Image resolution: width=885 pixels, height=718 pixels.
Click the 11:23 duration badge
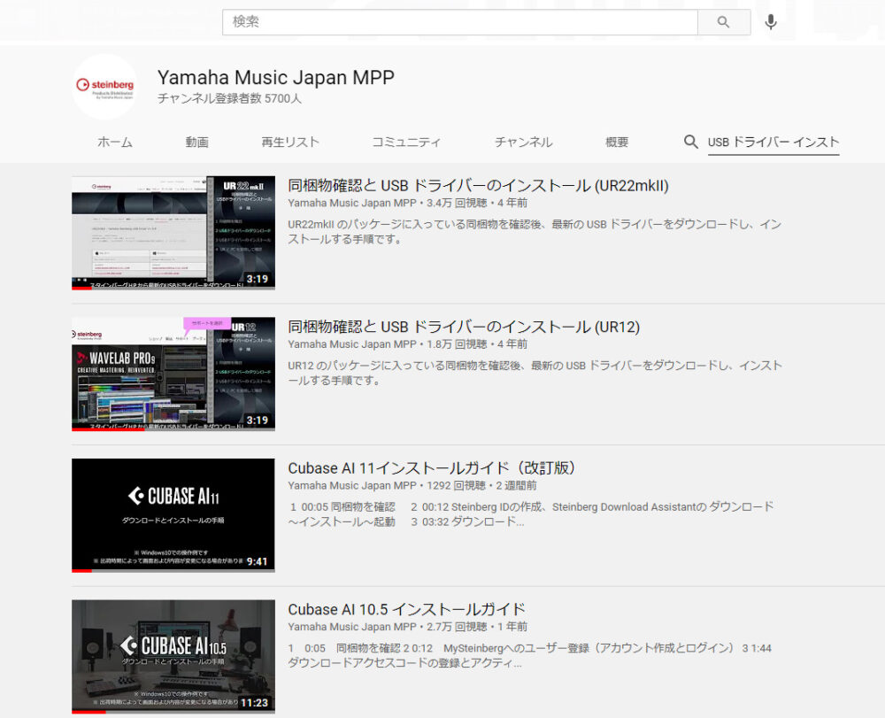click(255, 702)
